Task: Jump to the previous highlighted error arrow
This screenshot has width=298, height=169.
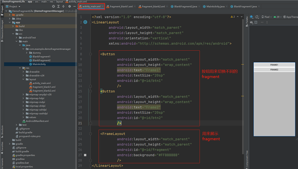Action: 238,17
